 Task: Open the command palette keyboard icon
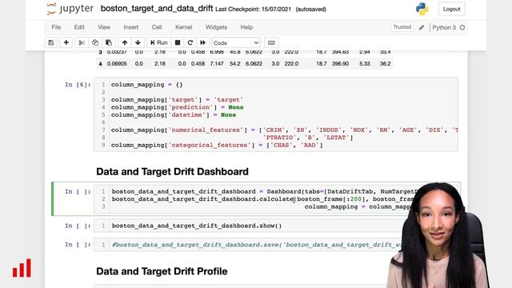tap(271, 42)
